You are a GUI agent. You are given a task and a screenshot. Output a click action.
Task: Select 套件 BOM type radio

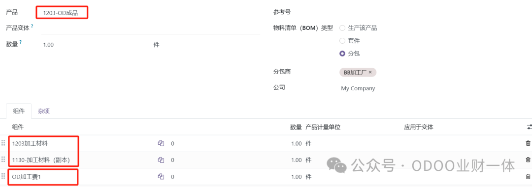point(342,41)
